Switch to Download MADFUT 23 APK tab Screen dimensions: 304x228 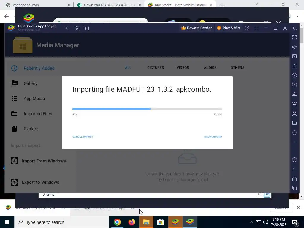[x=109, y=5]
